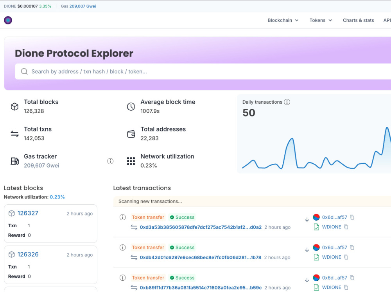
Task: Open transaction hash 0xd3a53b38...d0a2
Action: (201, 227)
